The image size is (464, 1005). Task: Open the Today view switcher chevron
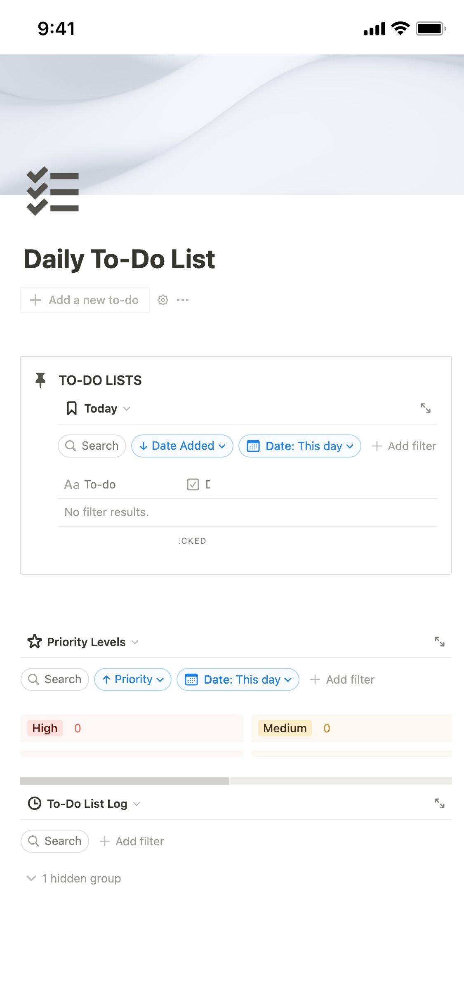pyautogui.click(x=126, y=408)
